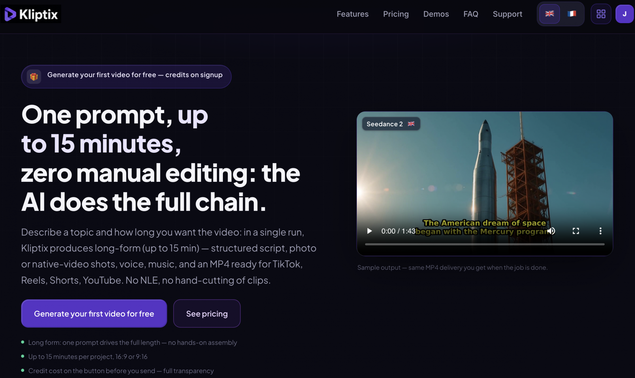Open the J user avatar menu
The height and width of the screenshot is (378, 635).
click(624, 14)
